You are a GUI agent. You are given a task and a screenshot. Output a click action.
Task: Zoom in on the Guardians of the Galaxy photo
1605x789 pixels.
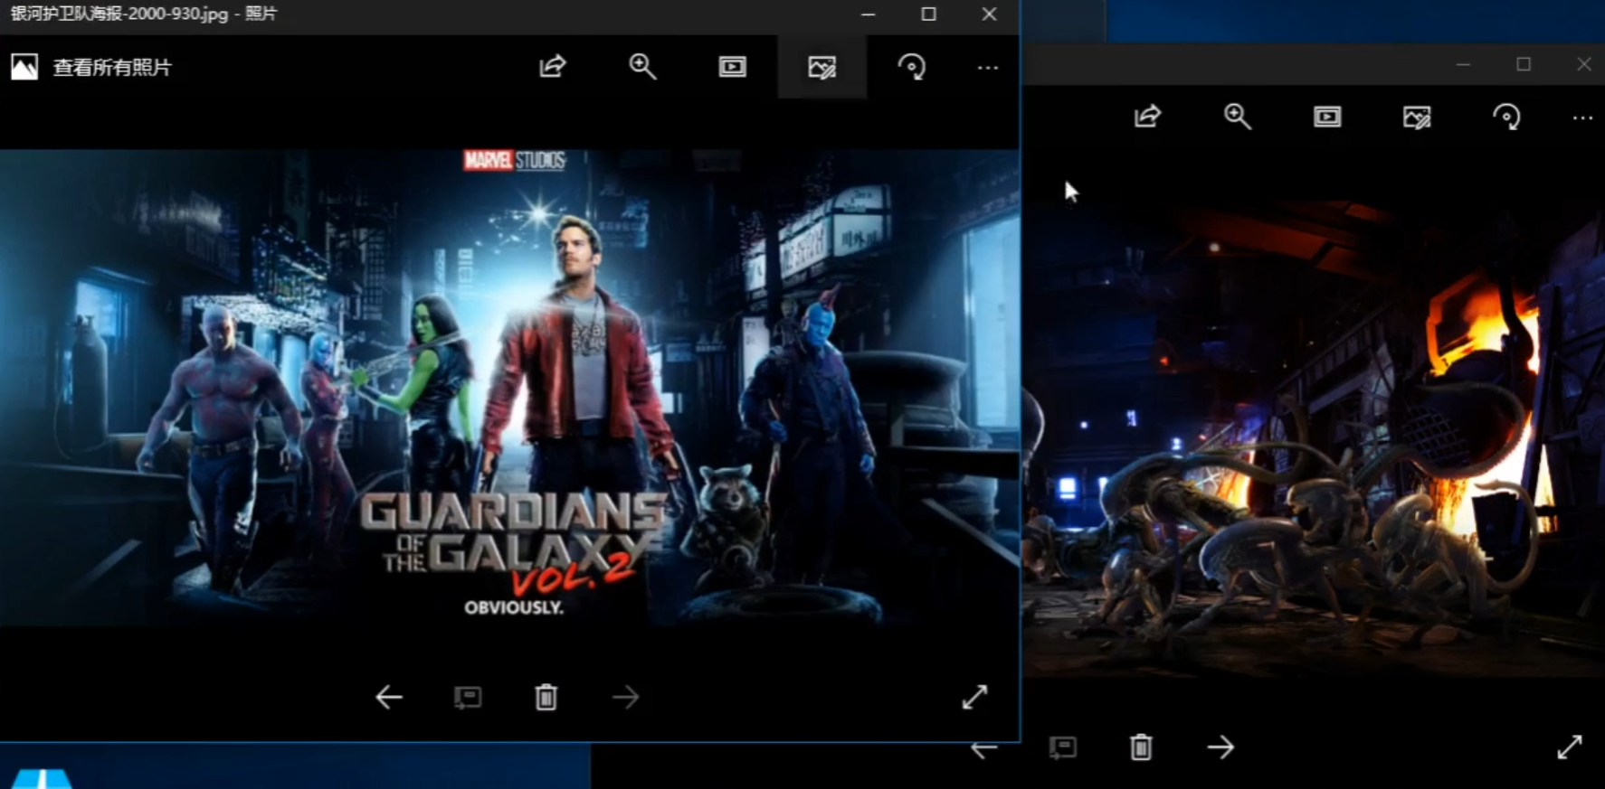[x=642, y=67]
